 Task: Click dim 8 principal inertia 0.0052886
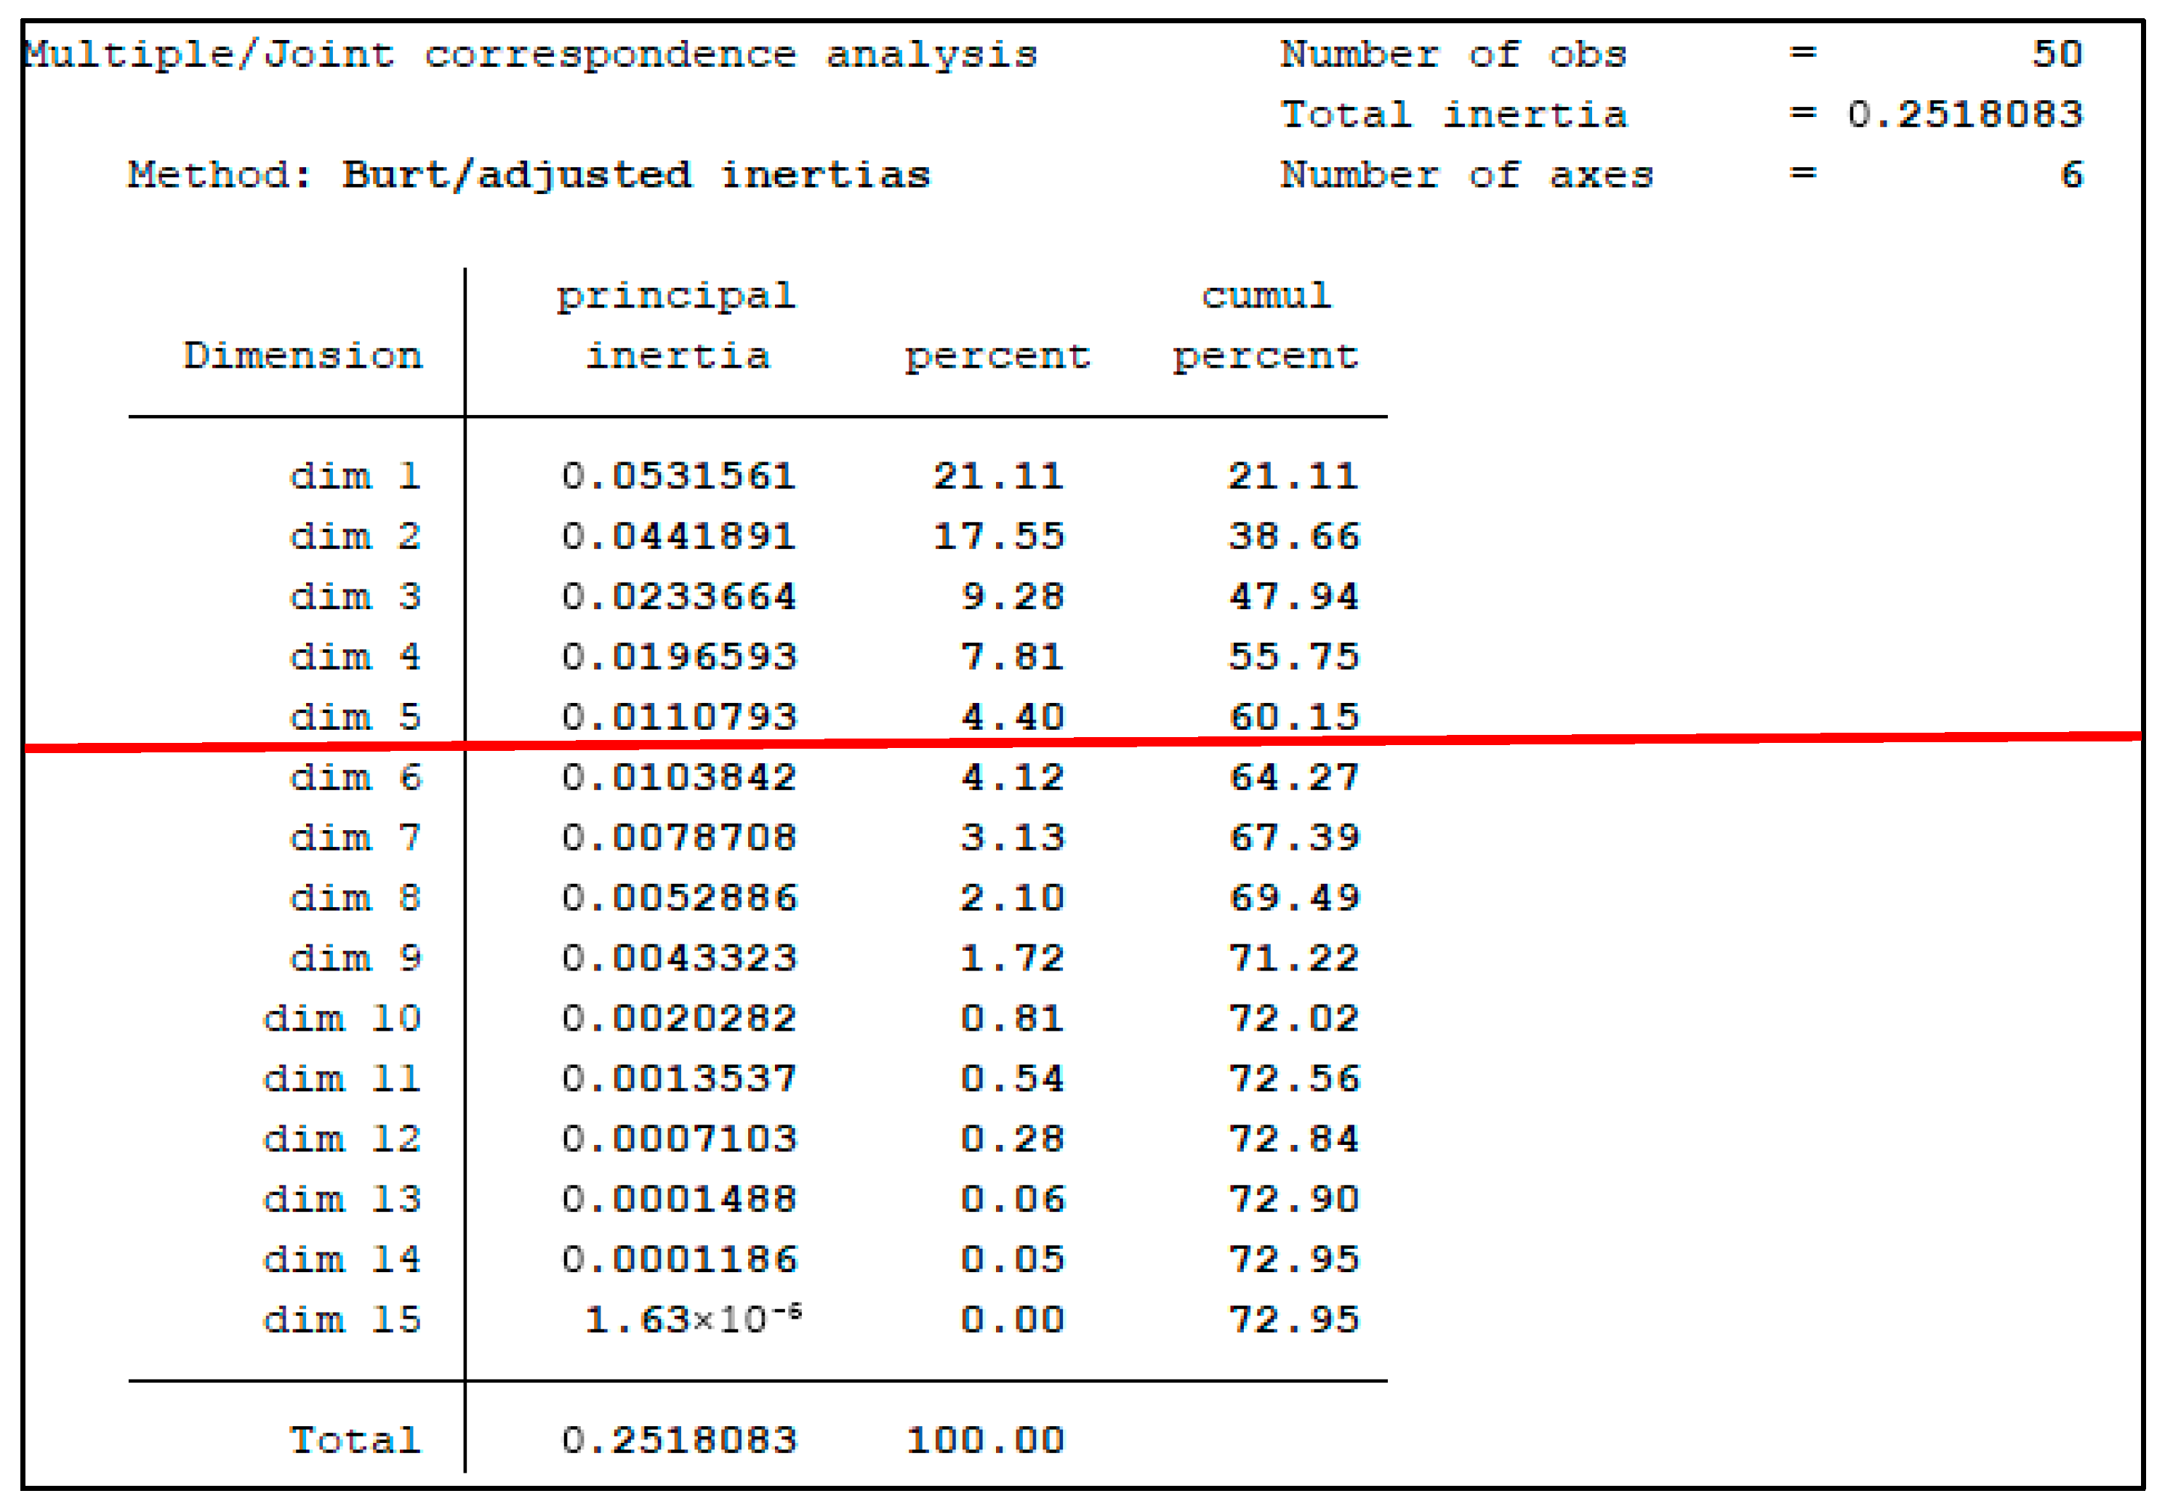pyautogui.click(x=678, y=898)
